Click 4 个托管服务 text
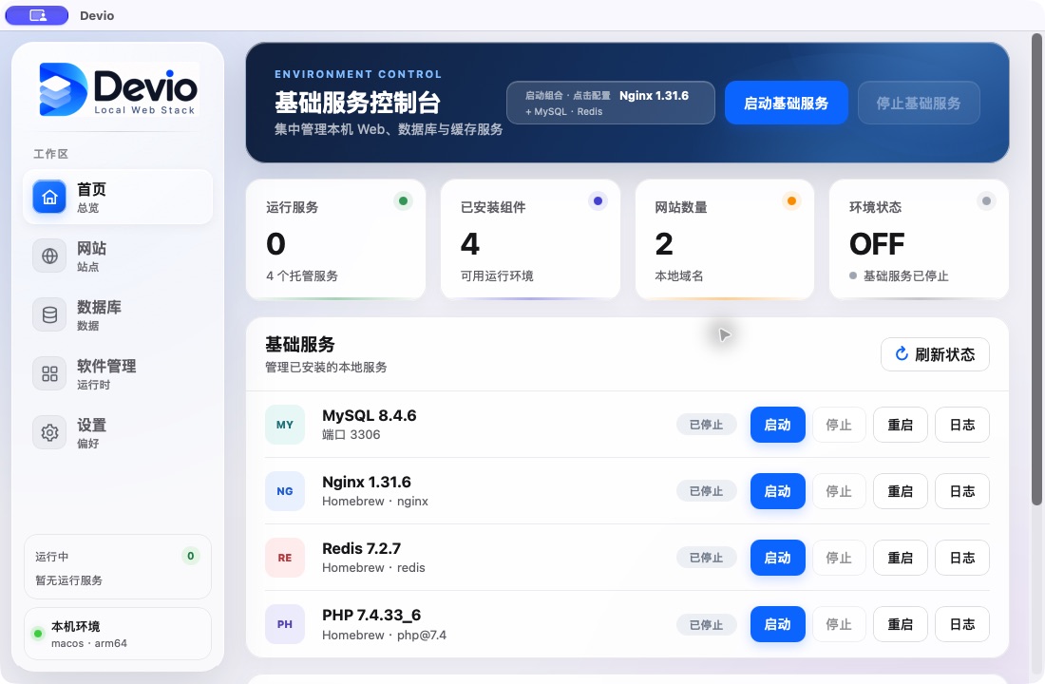 [x=302, y=276]
